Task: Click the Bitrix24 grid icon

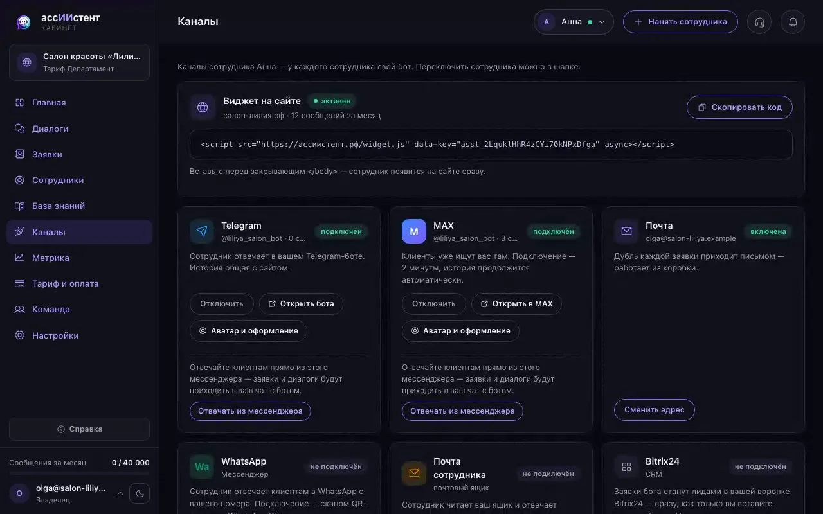Action: (x=626, y=467)
